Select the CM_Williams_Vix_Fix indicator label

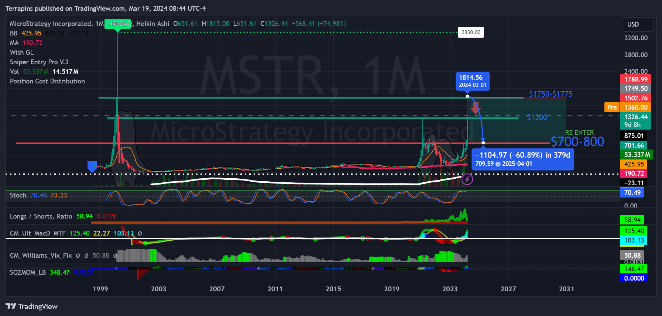coord(41,255)
